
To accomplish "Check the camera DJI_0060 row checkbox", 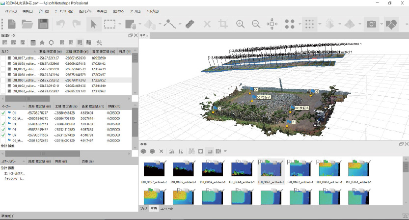I will pos(3,75).
